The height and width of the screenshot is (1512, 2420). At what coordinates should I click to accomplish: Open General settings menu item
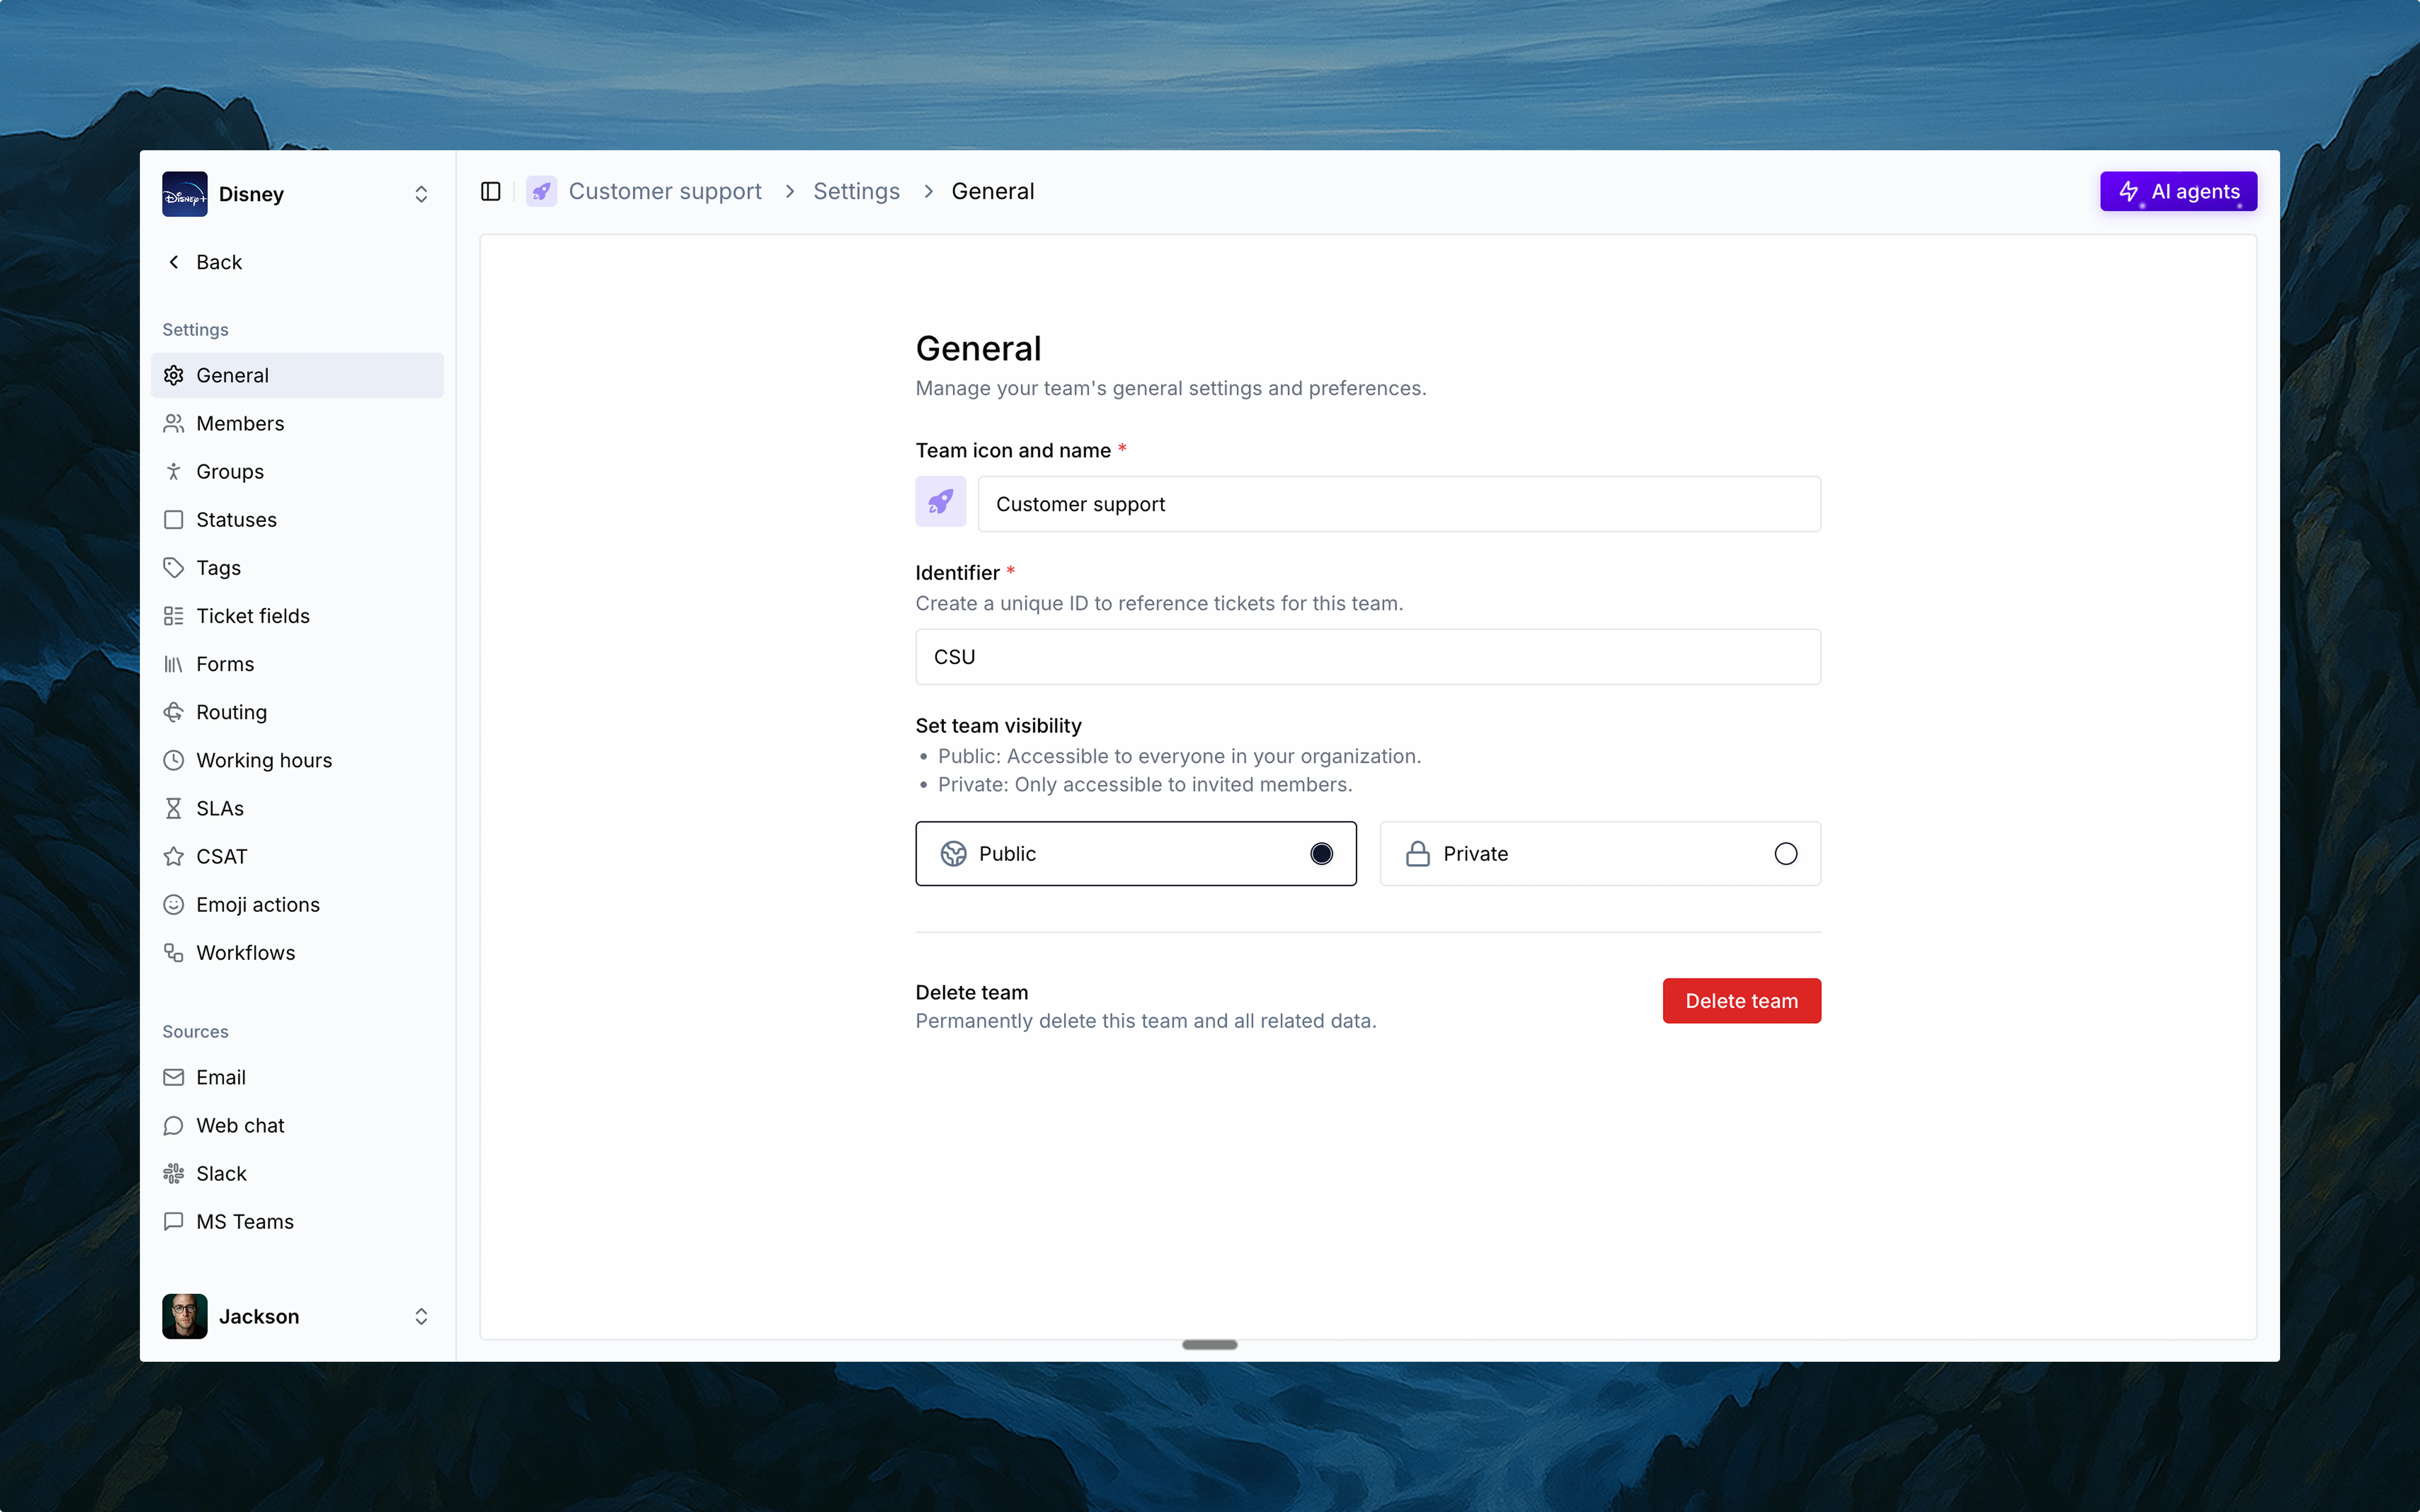297,375
